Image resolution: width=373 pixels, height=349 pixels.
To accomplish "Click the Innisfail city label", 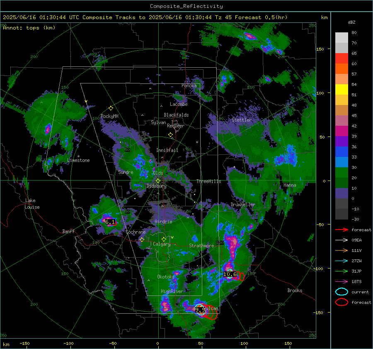I will coord(167,150).
